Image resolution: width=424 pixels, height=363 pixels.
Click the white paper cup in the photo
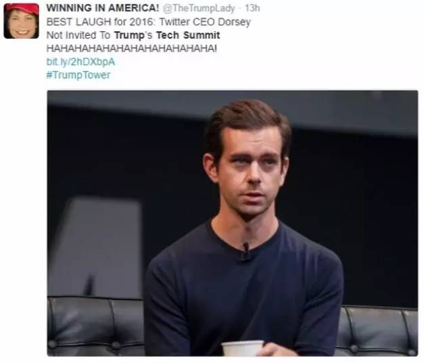click(242, 348)
